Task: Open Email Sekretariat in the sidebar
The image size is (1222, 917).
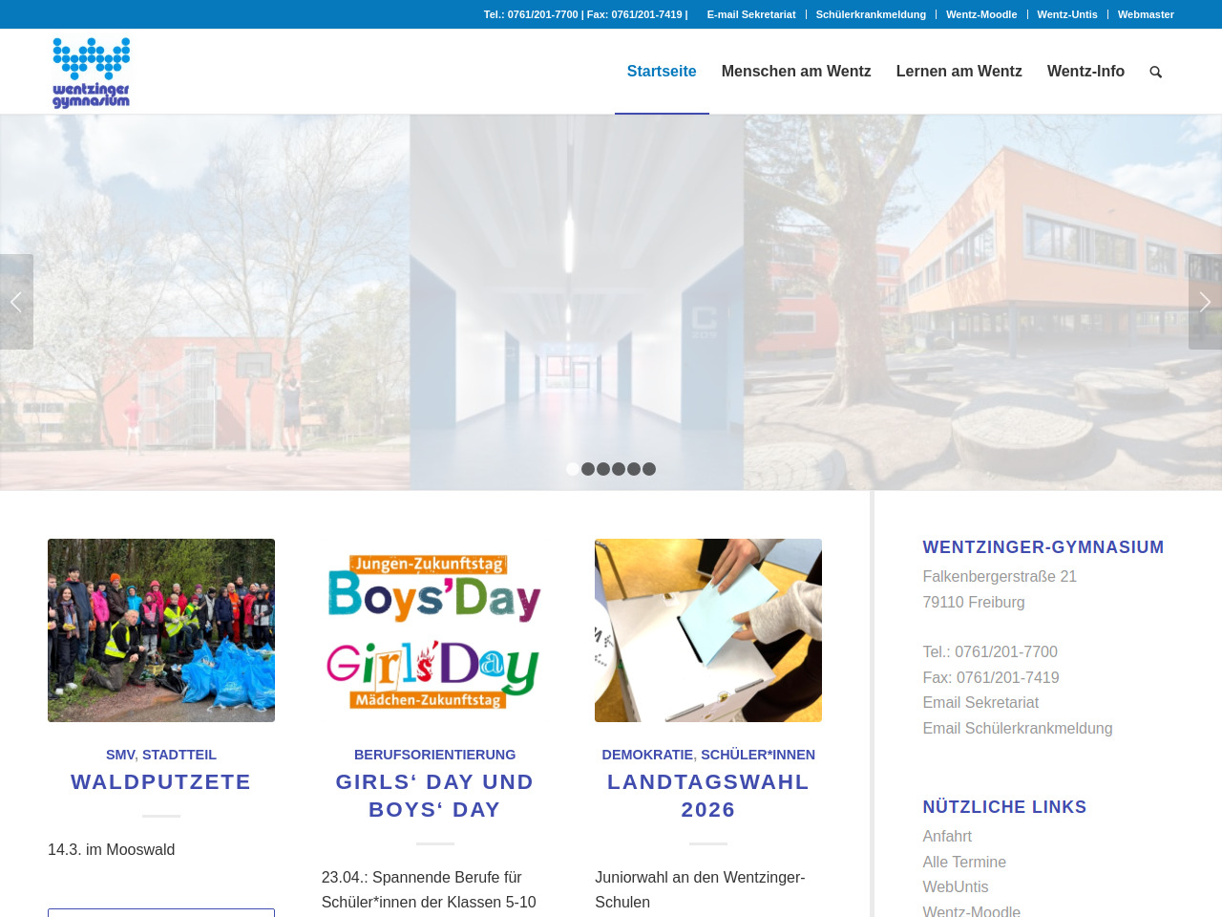Action: pos(980,702)
